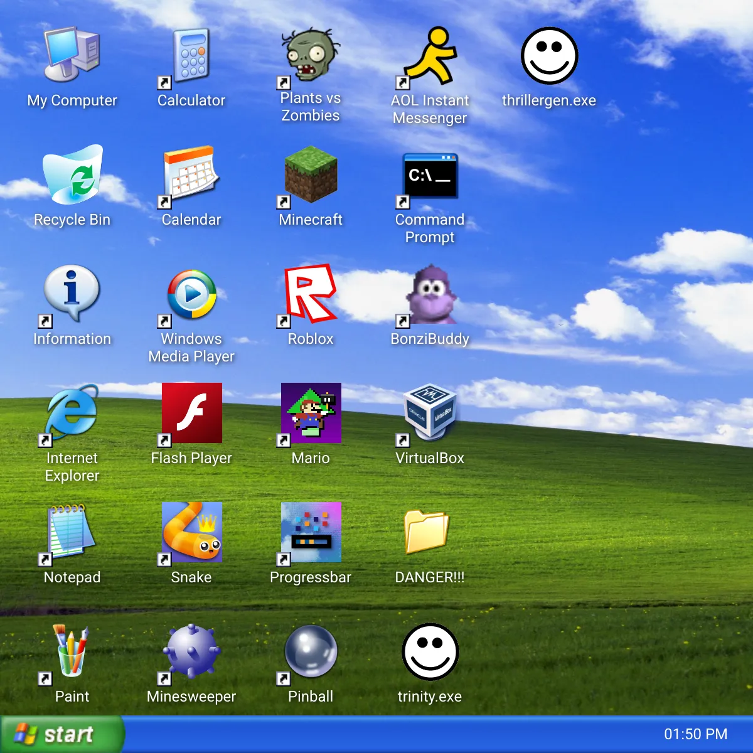Open thrillergen.exe

pyautogui.click(x=549, y=55)
